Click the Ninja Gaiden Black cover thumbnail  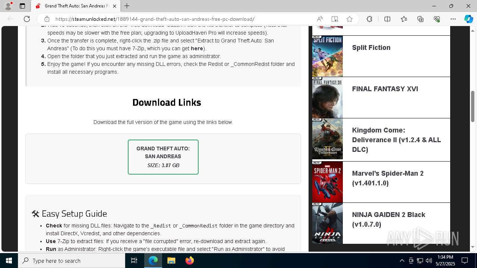(x=328, y=223)
